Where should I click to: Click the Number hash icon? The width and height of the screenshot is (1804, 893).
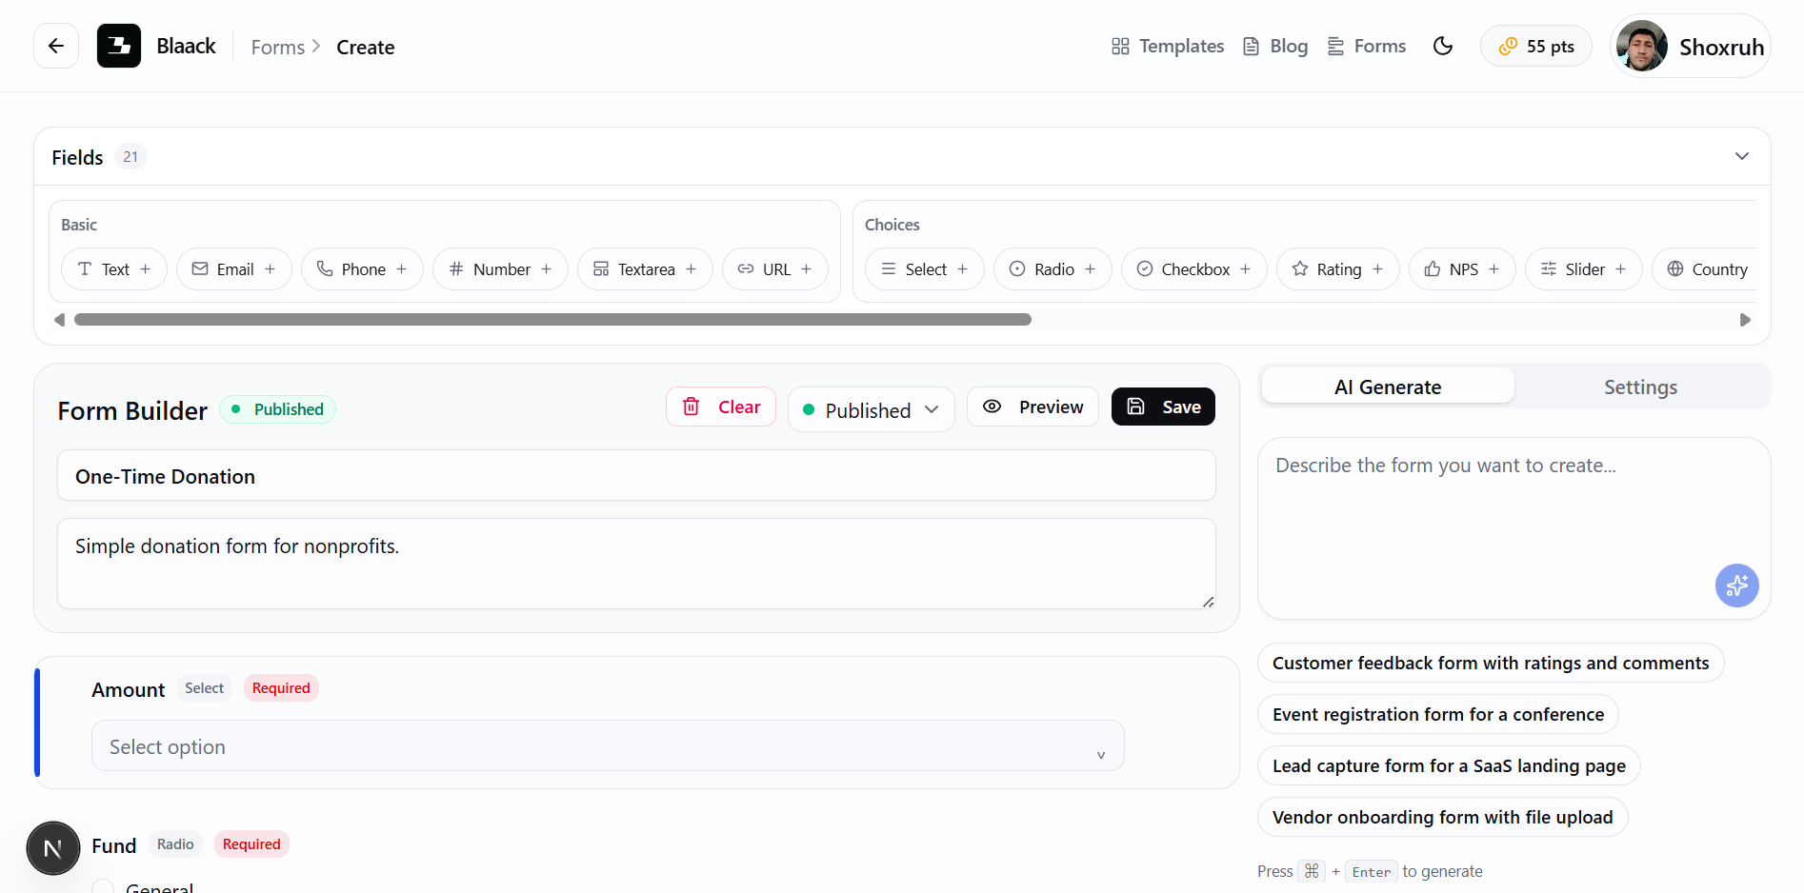click(x=456, y=268)
